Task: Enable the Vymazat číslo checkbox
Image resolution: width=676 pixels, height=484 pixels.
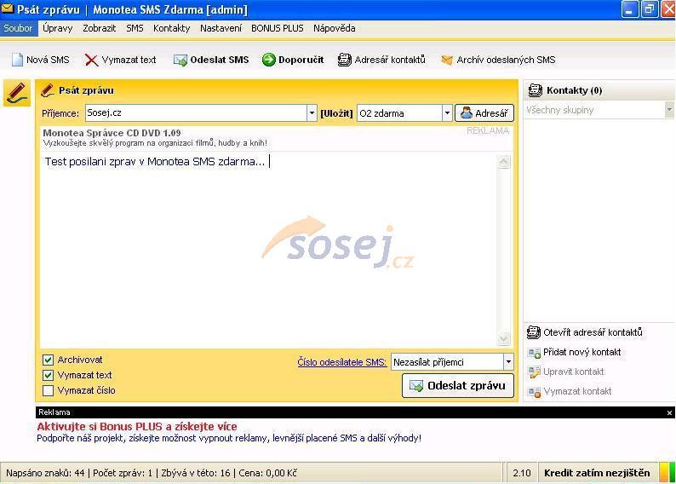Action: pyautogui.click(x=48, y=390)
